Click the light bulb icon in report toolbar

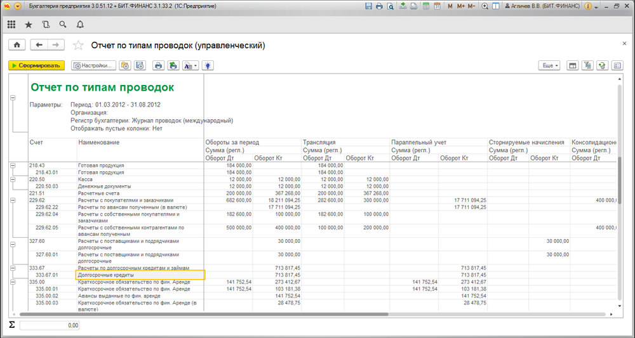[207, 65]
